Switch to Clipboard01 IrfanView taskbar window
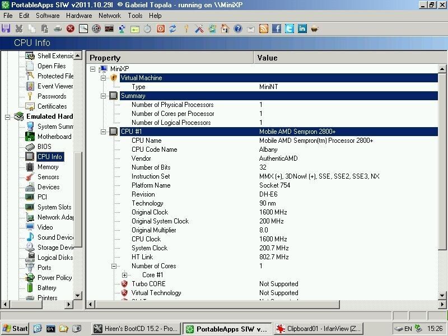 click(319, 329)
